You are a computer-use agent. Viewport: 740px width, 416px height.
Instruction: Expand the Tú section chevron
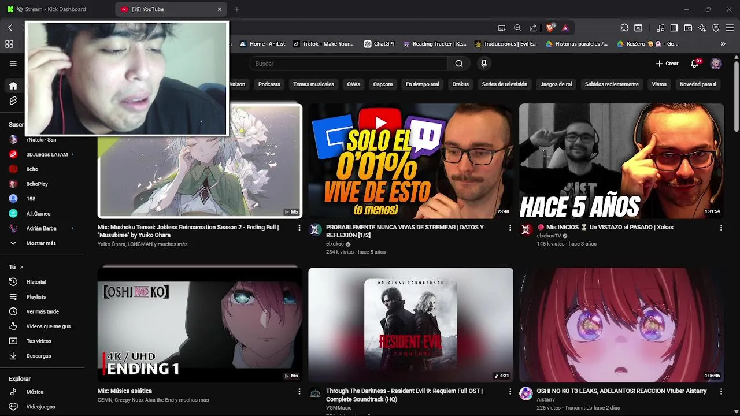[x=21, y=267]
